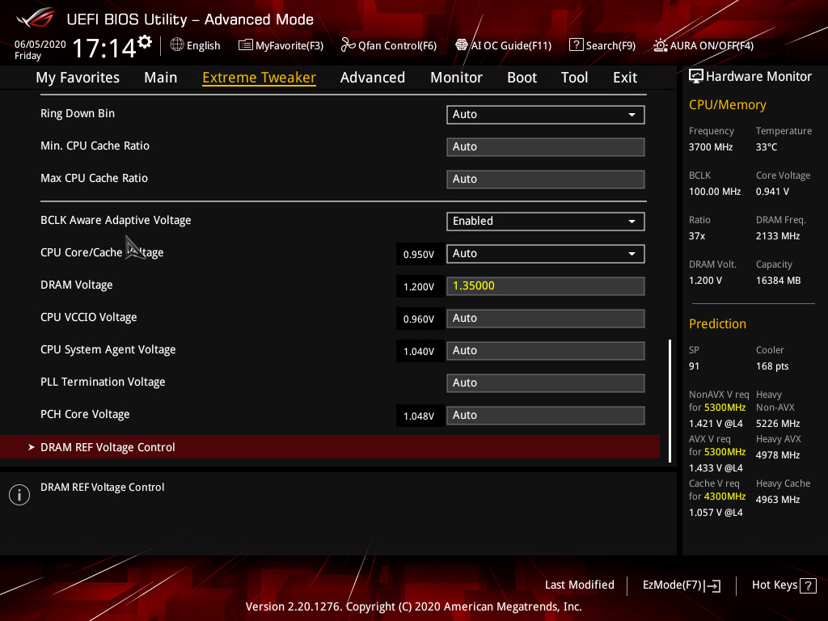This screenshot has width=828, height=621.
Task: Click the EzMode exit arrow icon
Action: 712,585
